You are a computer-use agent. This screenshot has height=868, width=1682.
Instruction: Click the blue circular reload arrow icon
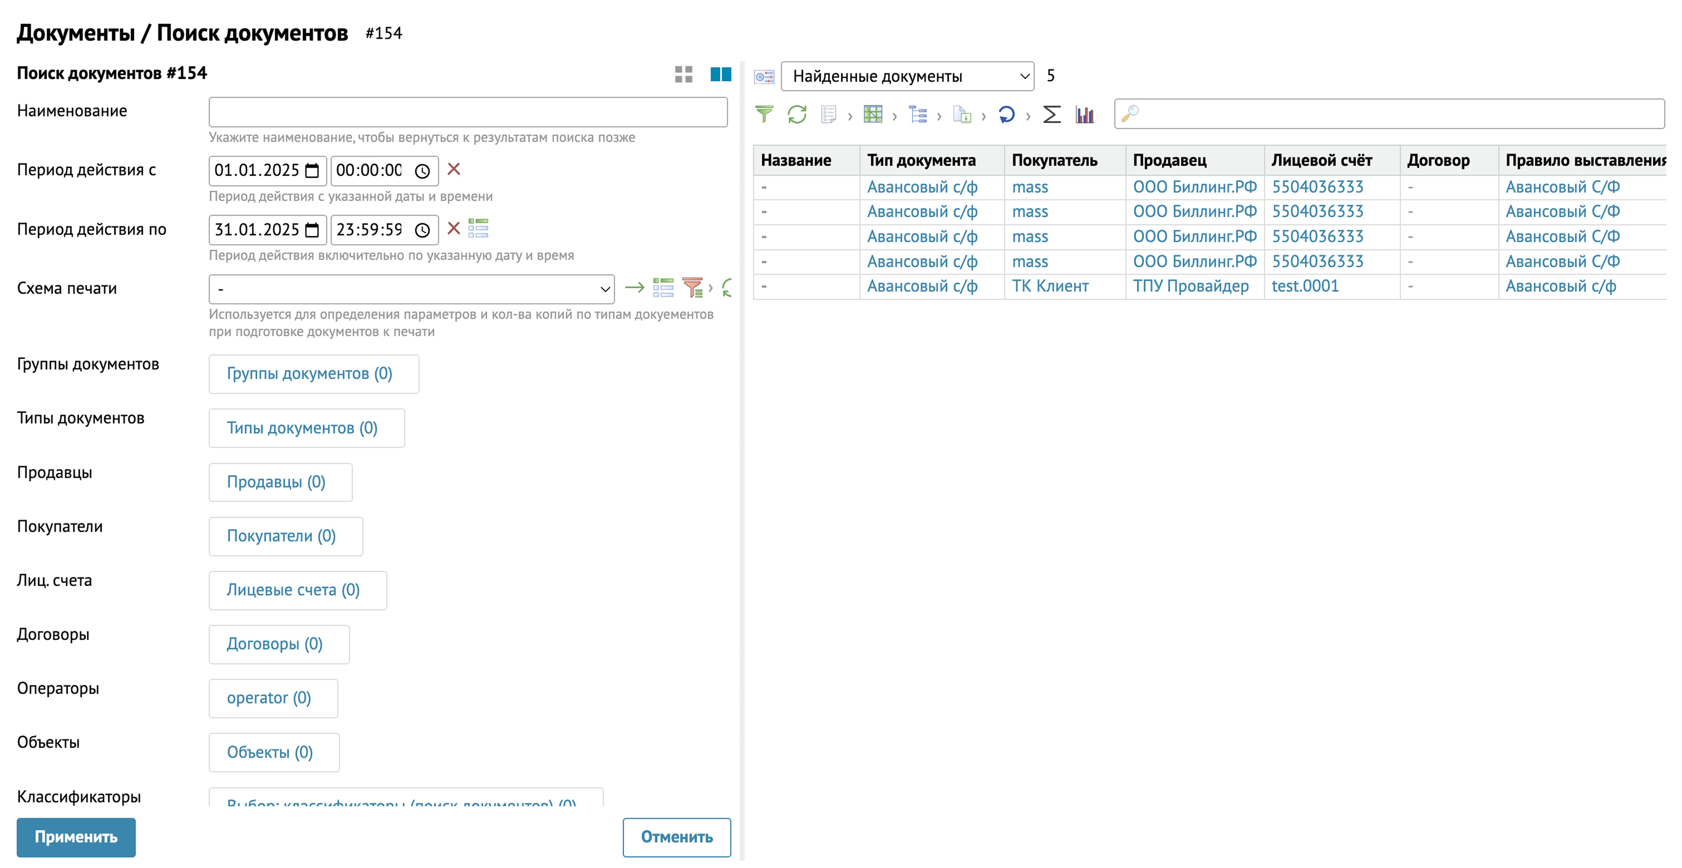tap(1006, 114)
